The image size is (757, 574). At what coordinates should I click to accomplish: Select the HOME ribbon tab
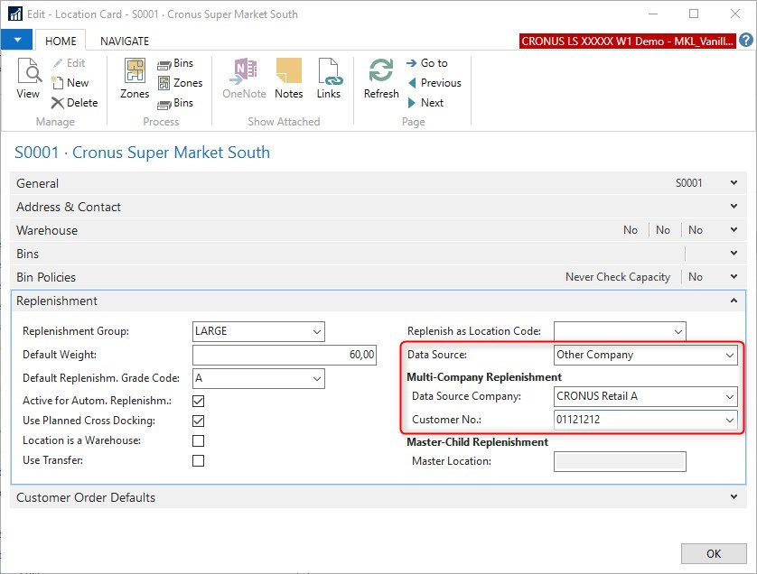point(61,41)
